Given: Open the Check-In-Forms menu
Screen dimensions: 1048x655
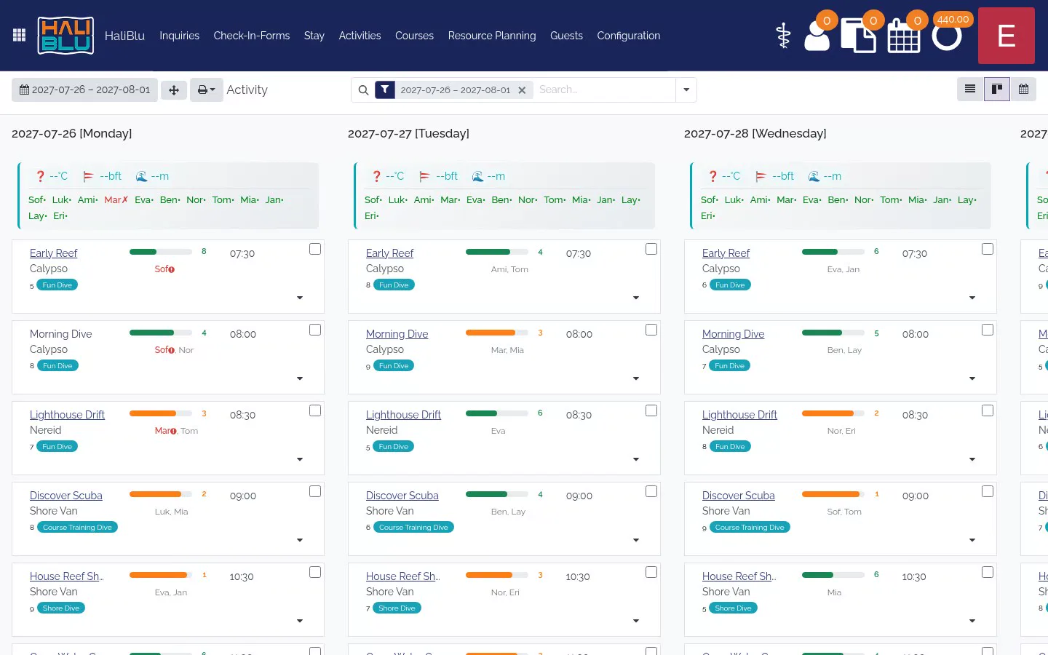Looking at the screenshot, I should click(x=251, y=36).
